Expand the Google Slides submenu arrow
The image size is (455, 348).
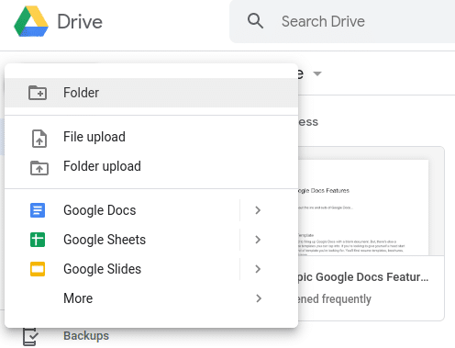tap(258, 269)
